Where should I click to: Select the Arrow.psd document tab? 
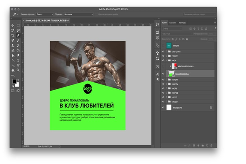pos(47,20)
